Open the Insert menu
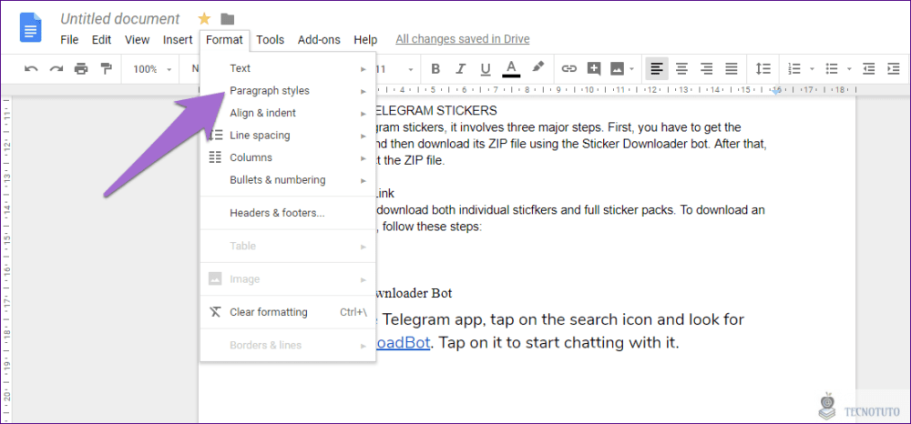 (178, 40)
